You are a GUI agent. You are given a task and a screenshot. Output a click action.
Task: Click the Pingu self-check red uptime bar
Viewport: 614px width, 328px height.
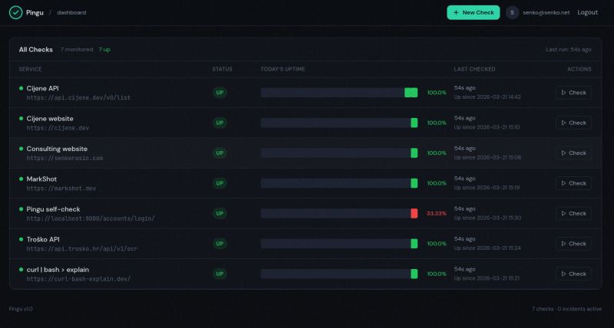(414, 213)
